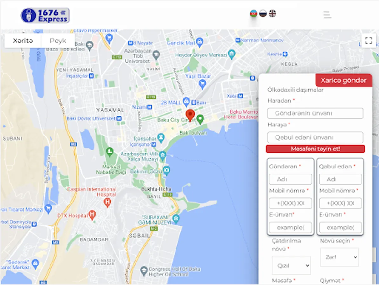The width and height of the screenshot is (379, 285).
Task: Click the Məsafəni təyin et! button
Action: (315, 149)
